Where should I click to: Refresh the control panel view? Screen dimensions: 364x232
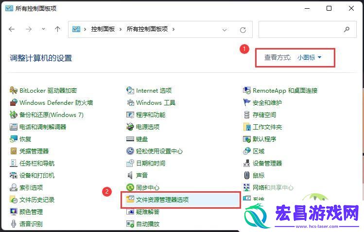click(243, 30)
